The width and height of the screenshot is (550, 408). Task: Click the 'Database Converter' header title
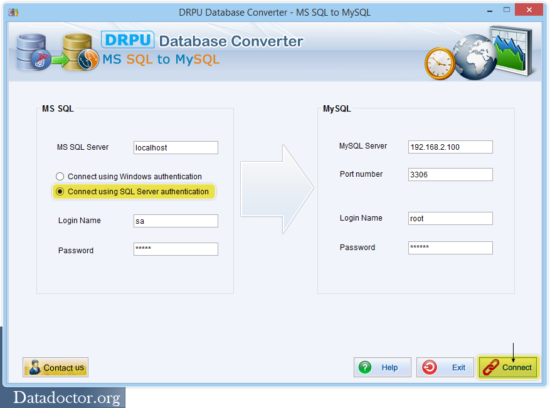click(x=231, y=41)
